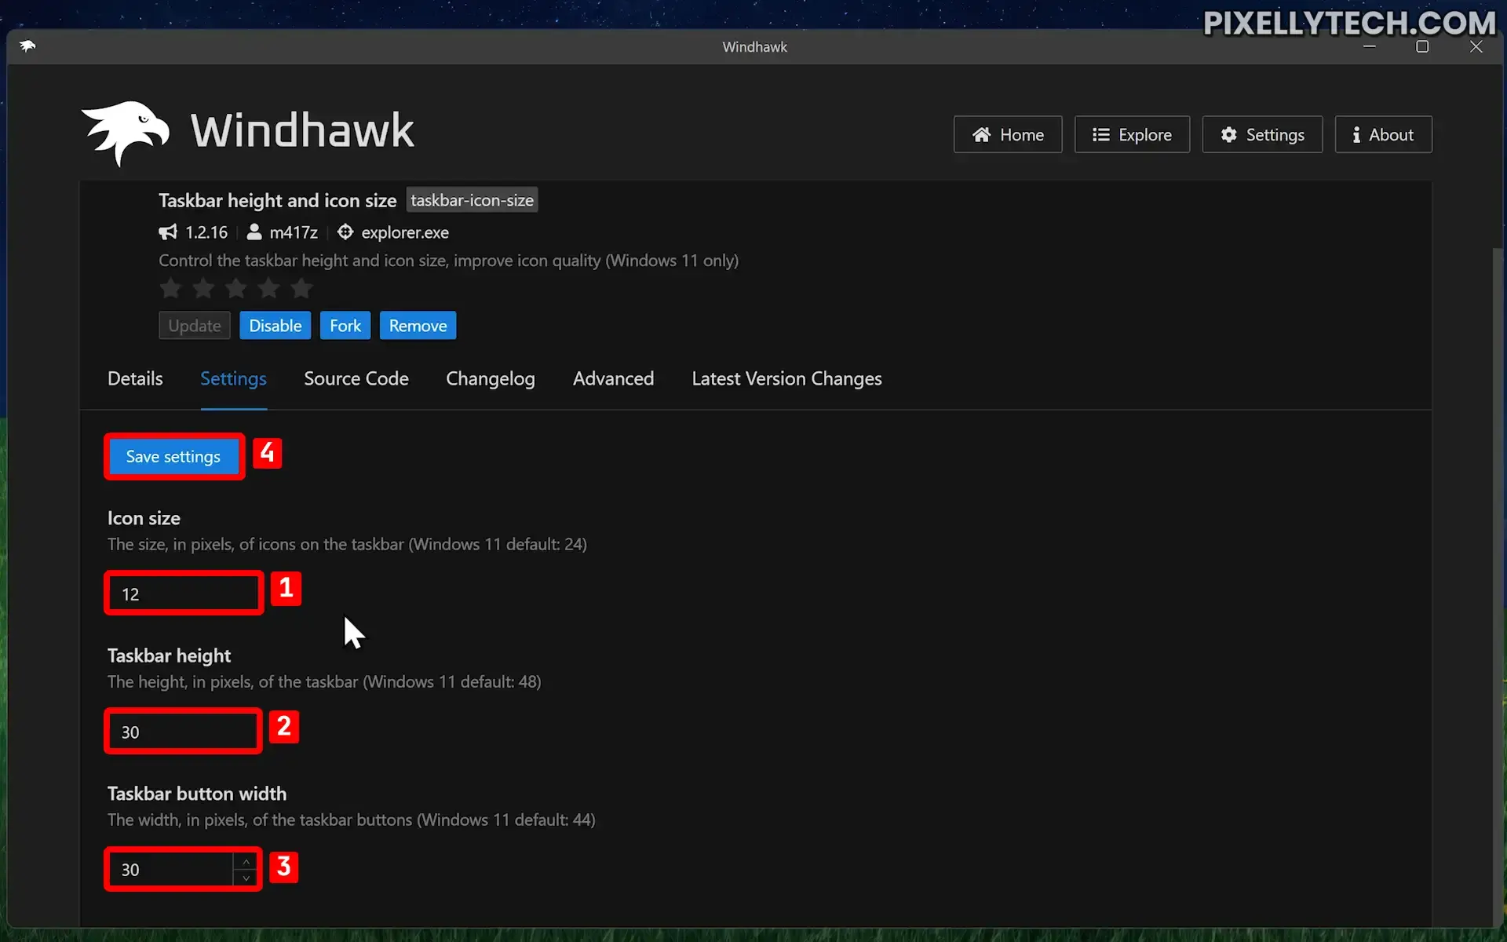Decrease Taskbar button width with down arrow
Image resolution: width=1507 pixels, height=942 pixels.
click(246, 878)
